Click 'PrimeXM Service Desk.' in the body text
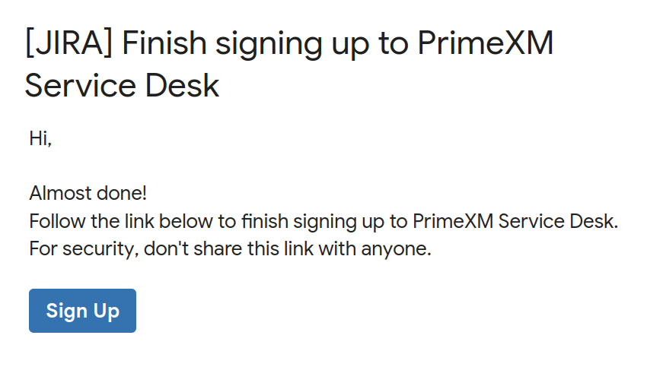 515,221
